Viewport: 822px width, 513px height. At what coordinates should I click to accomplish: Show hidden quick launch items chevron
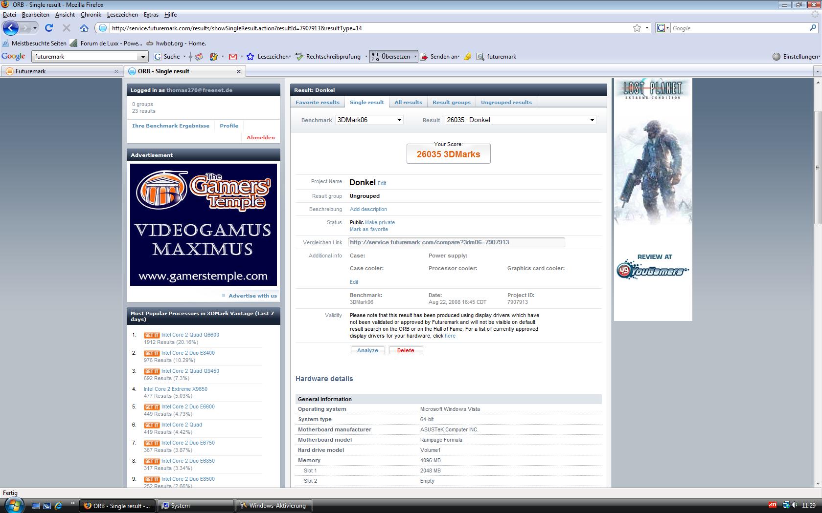coord(73,503)
